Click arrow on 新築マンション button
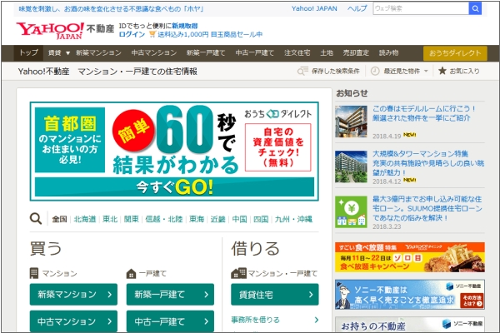 (110, 295)
